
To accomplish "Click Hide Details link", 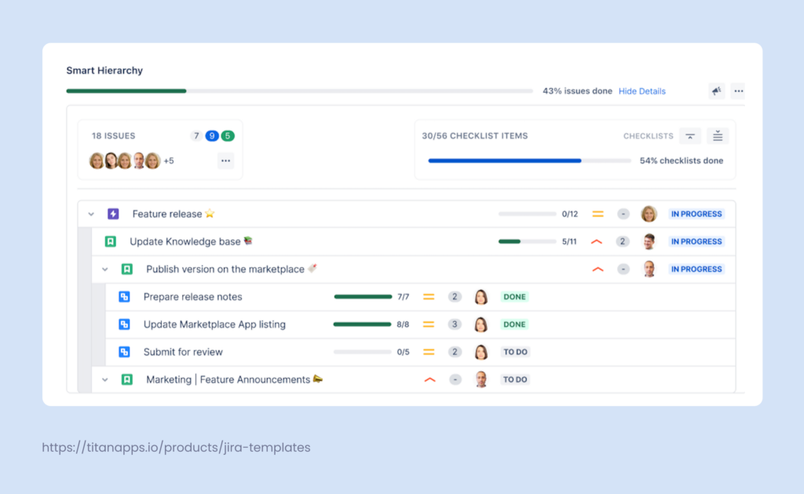I will [641, 91].
